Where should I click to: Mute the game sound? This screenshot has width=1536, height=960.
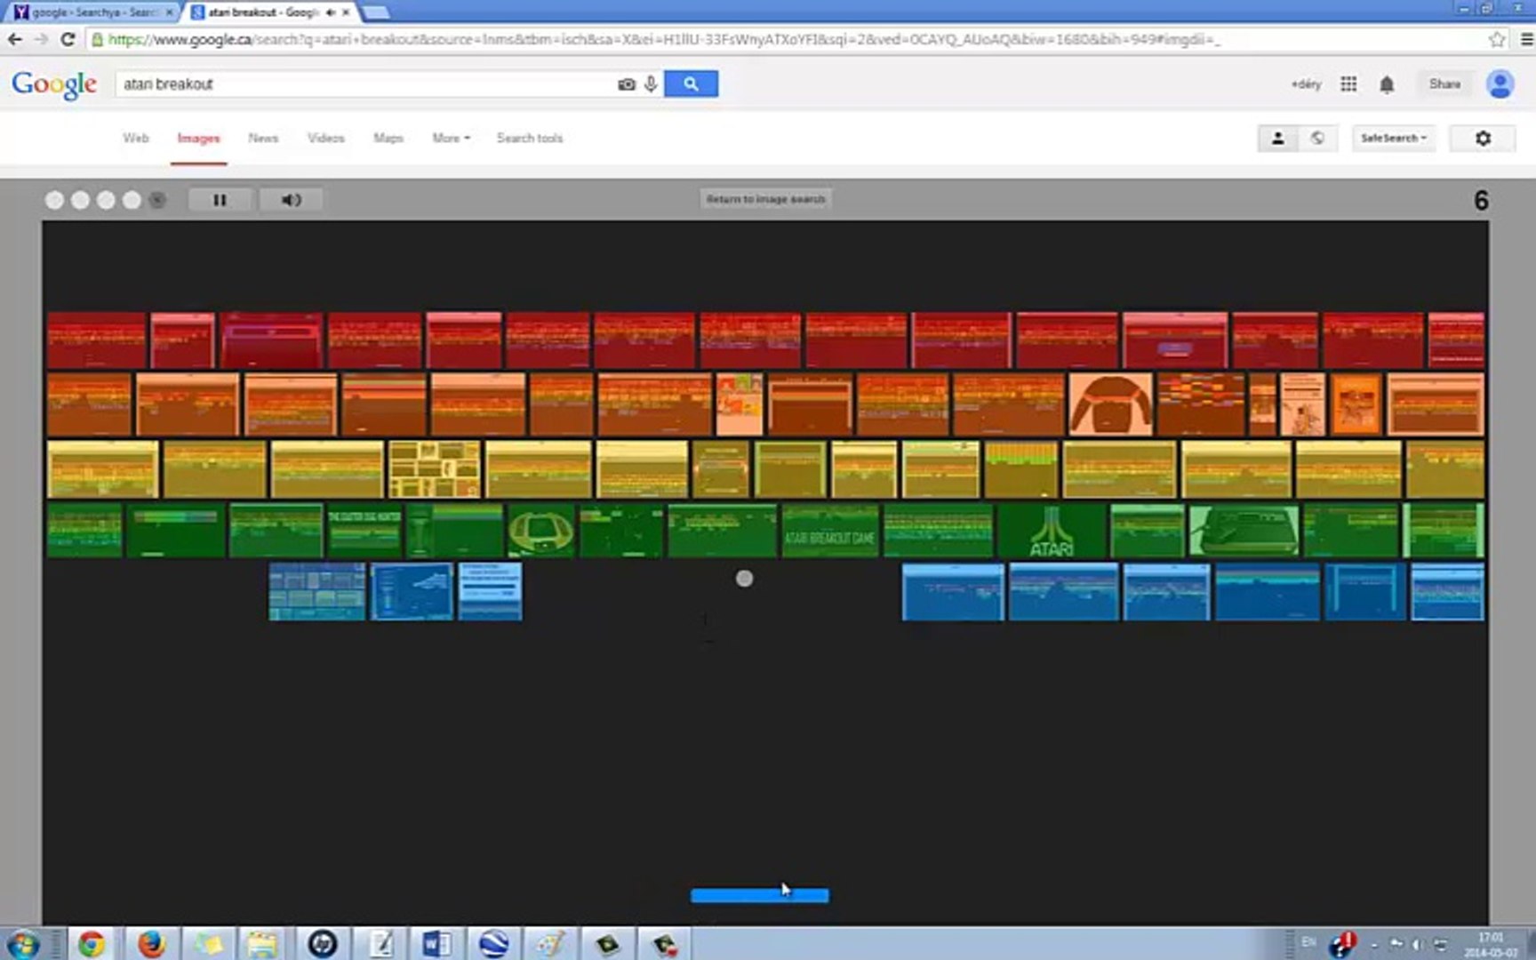click(x=292, y=200)
